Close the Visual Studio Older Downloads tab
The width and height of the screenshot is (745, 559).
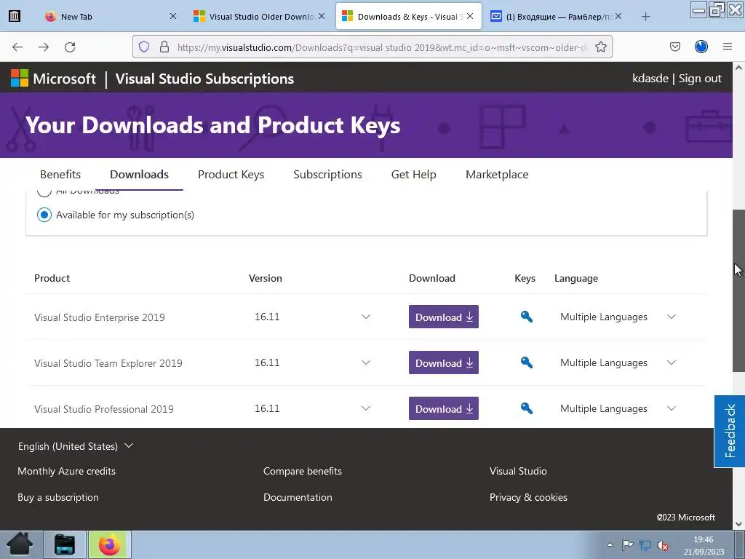[322, 16]
